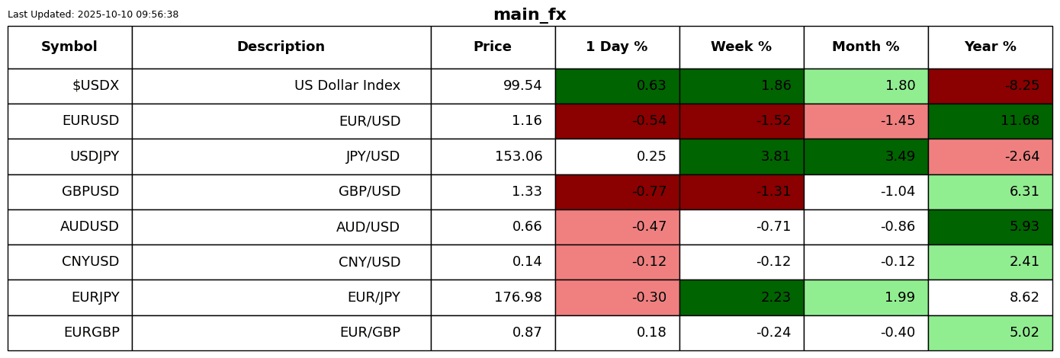Click the Last Updated timestamp text

pos(93,14)
